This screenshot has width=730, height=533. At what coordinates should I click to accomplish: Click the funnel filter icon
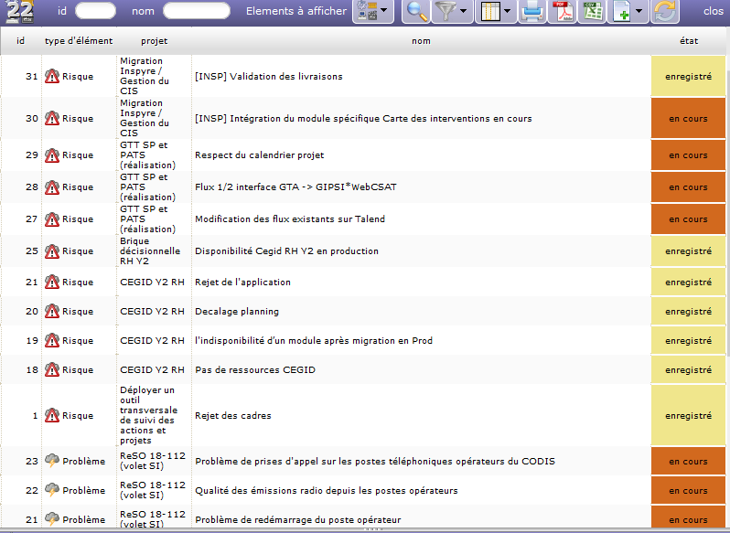(x=445, y=12)
